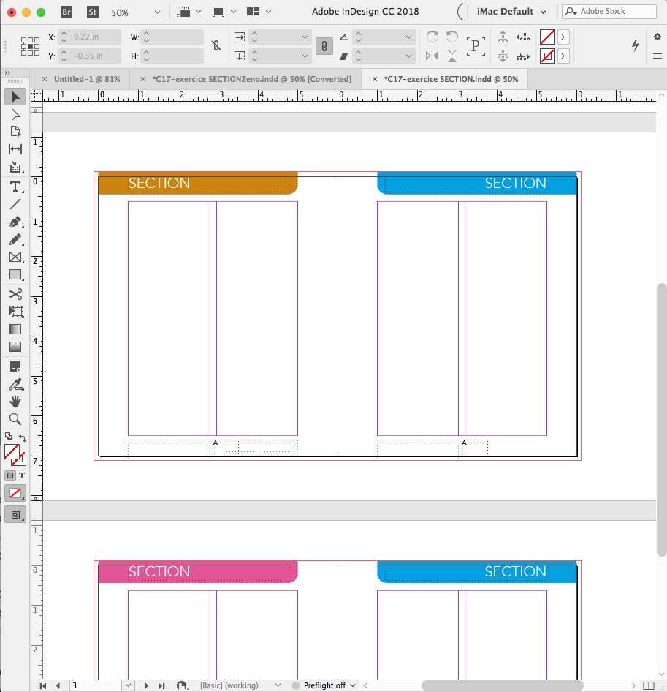Viewport: 667px width, 692px height.
Task: Open the page number dropdown
Action: (x=128, y=685)
